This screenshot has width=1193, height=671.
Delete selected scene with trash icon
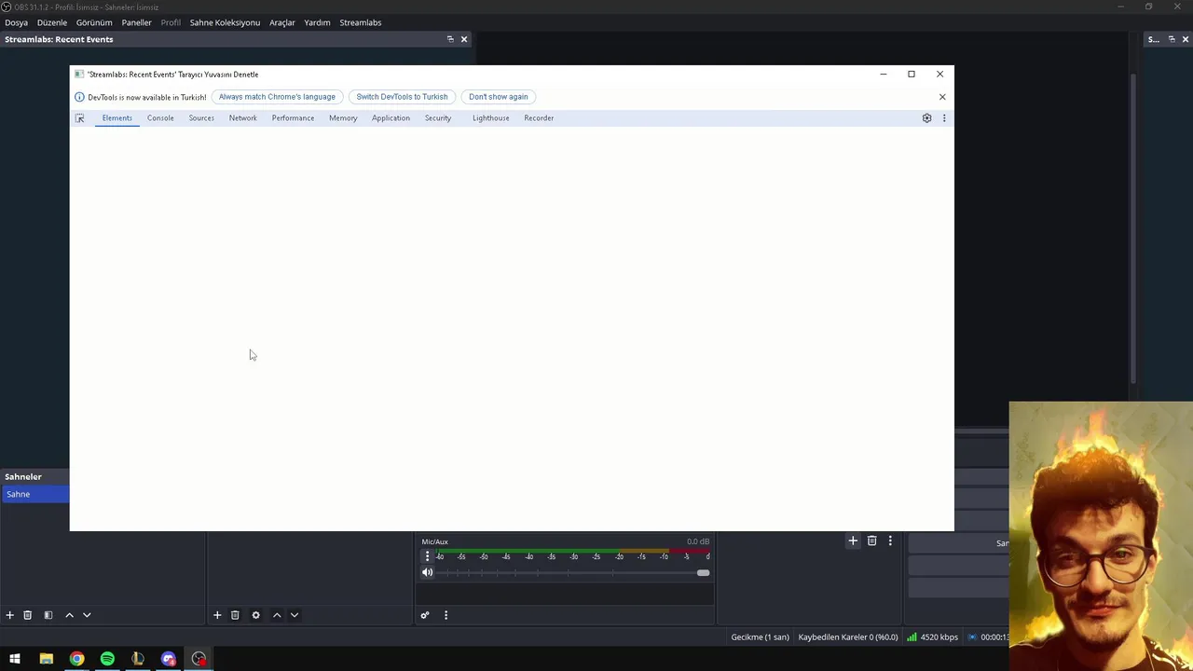click(x=27, y=615)
